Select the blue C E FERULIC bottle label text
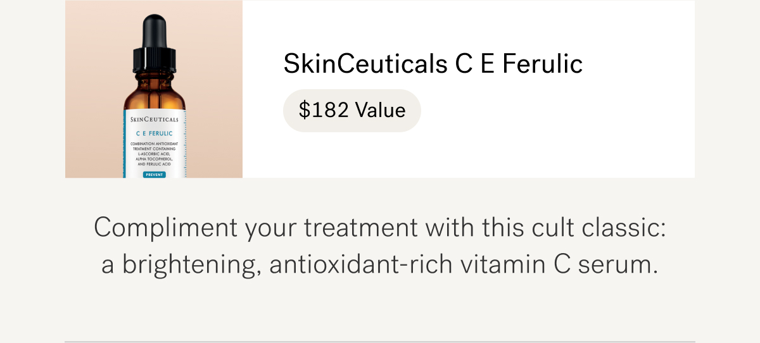 pos(154,134)
